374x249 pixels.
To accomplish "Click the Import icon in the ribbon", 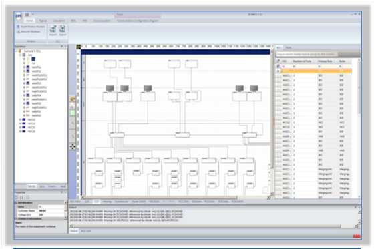I will (53, 31).
